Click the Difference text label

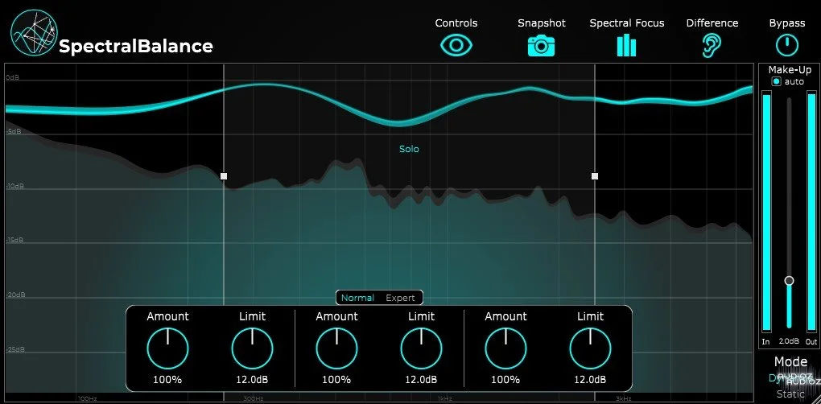(712, 23)
